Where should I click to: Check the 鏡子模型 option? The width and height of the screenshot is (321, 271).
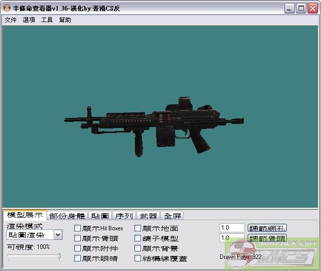coord(138,238)
